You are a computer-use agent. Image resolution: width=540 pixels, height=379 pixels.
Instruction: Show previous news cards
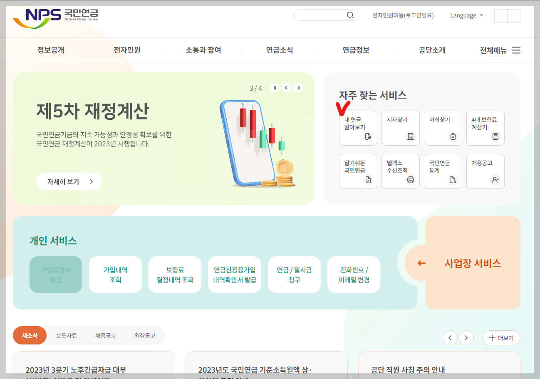[x=450, y=338]
